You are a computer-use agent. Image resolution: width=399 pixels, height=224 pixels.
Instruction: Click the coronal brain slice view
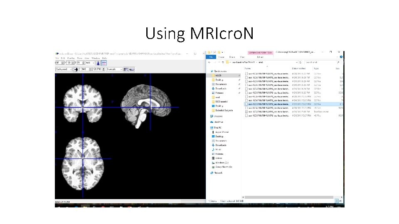(83, 103)
